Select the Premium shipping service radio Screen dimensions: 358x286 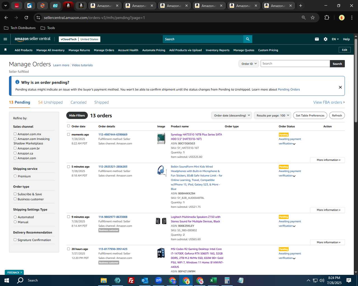(x=15, y=176)
